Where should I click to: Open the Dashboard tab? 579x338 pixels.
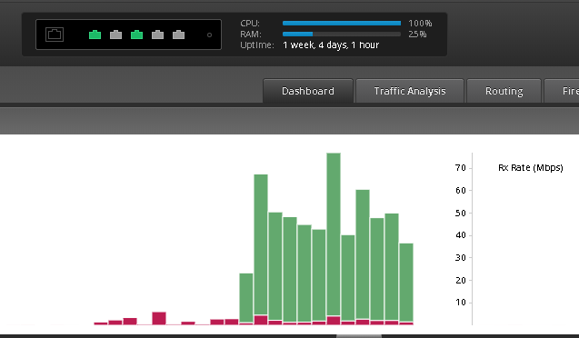point(308,91)
